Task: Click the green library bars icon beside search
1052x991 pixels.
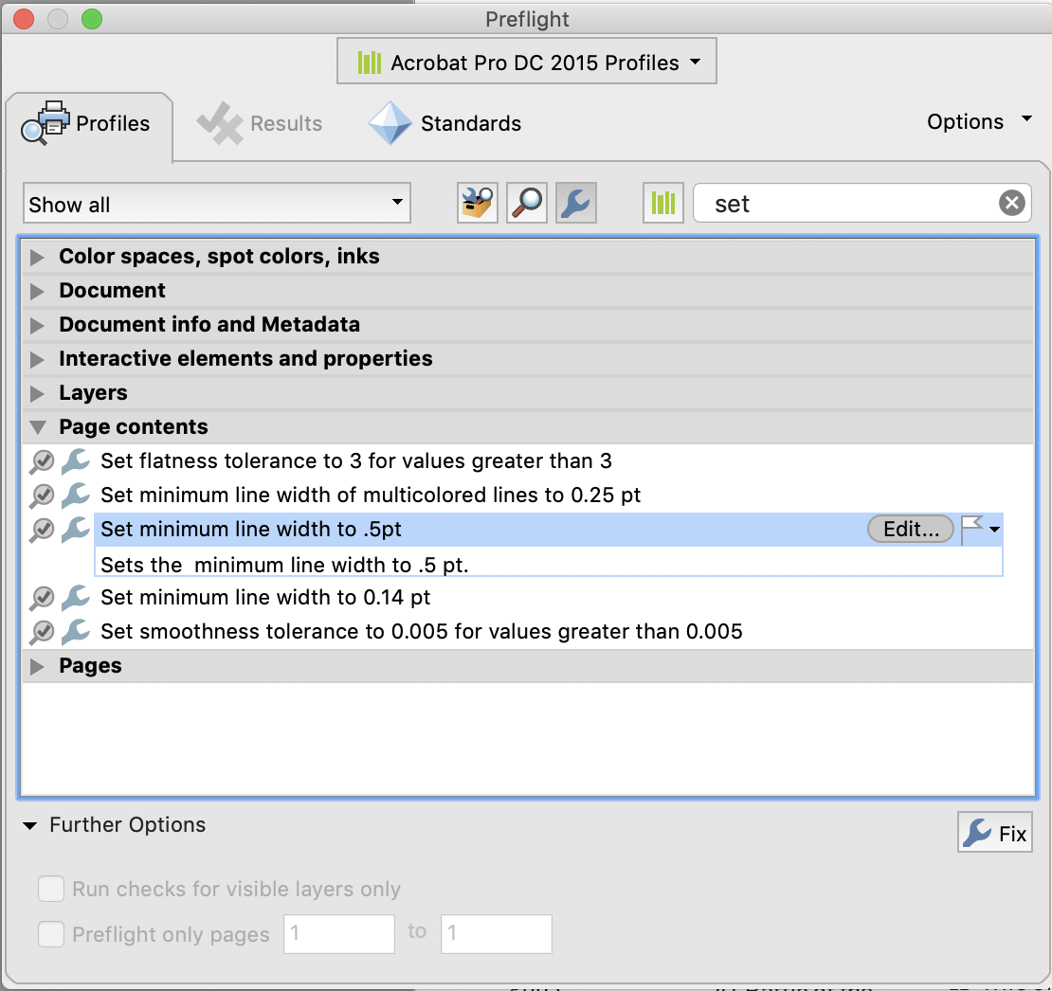Action: (x=662, y=203)
